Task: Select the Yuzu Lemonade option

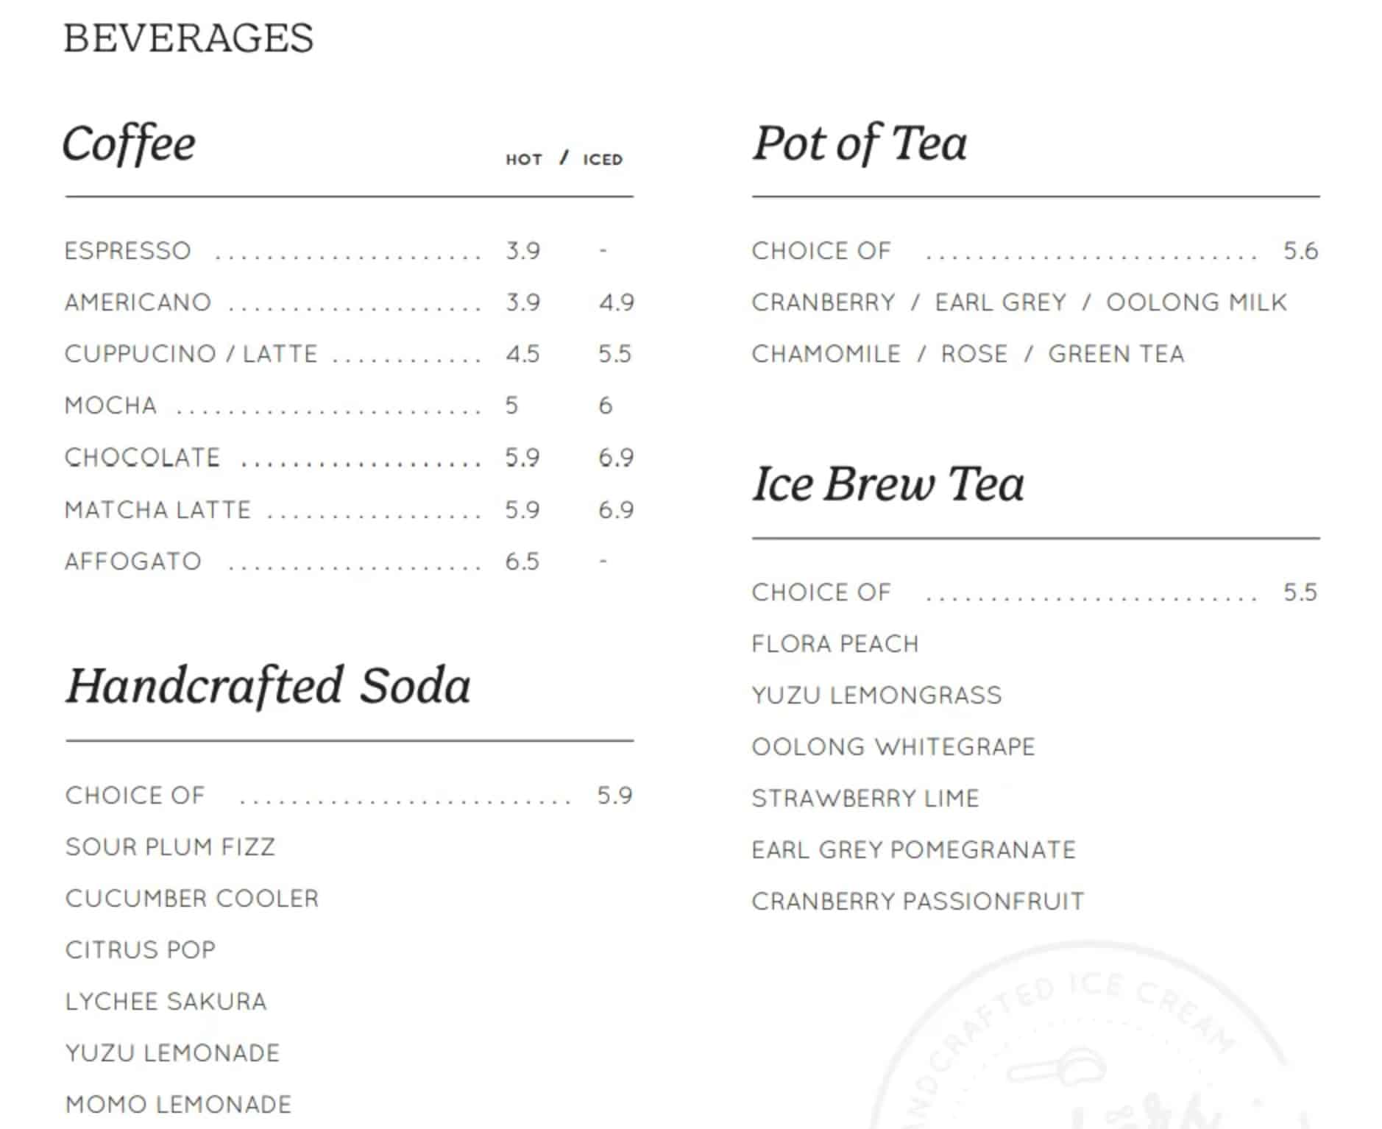Action: tap(172, 1053)
